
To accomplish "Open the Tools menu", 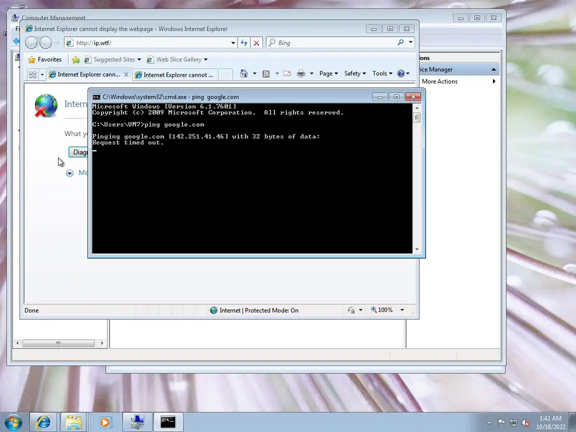I will click(382, 73).
